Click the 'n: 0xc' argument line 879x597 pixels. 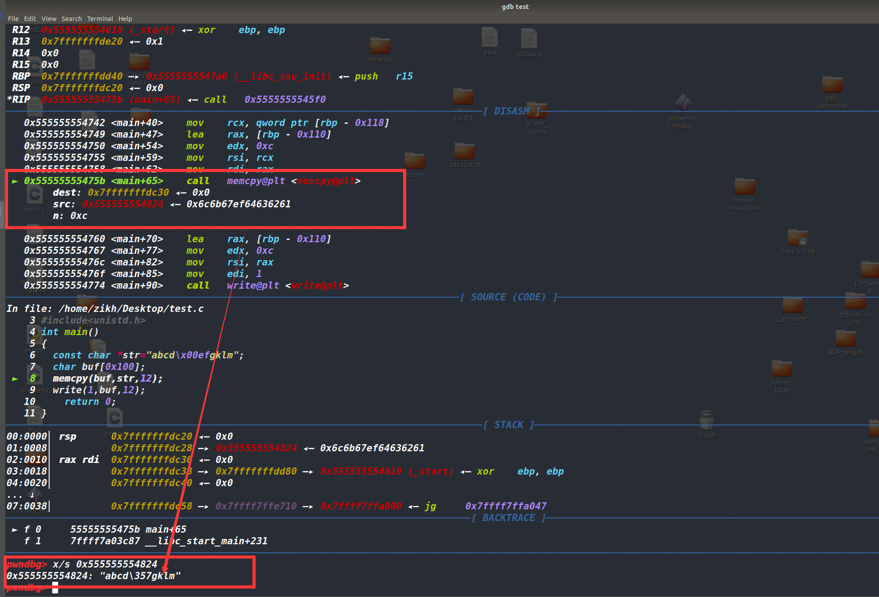pos(70,215)
